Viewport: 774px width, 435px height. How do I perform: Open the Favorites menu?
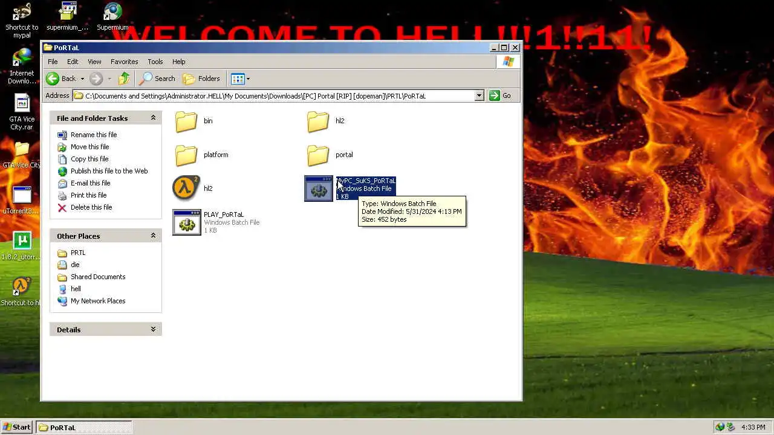coord(124,62)
